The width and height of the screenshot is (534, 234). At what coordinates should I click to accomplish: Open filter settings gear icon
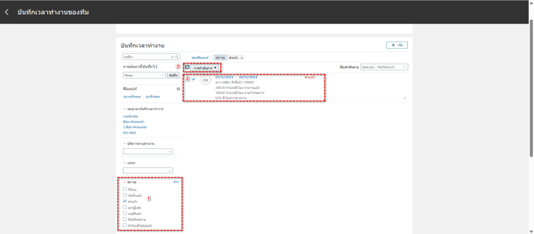tap(178, 89)
